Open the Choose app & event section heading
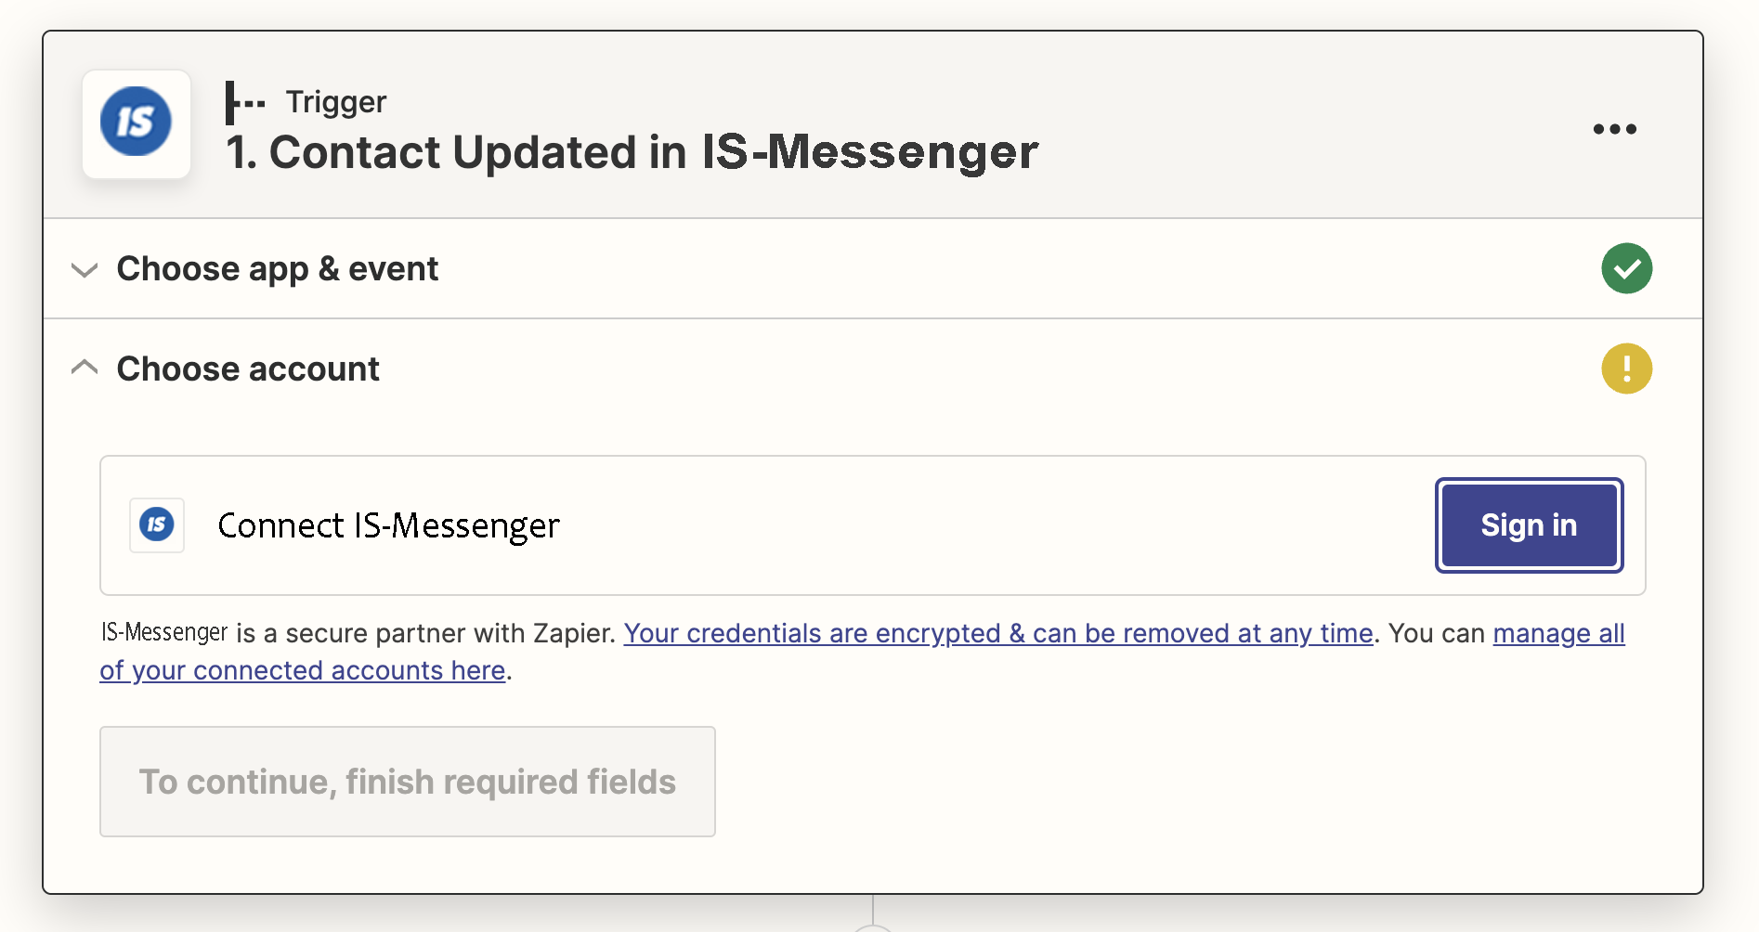Screen dimensions: 1759x932 pyautogui.click(x=277, y=269)
